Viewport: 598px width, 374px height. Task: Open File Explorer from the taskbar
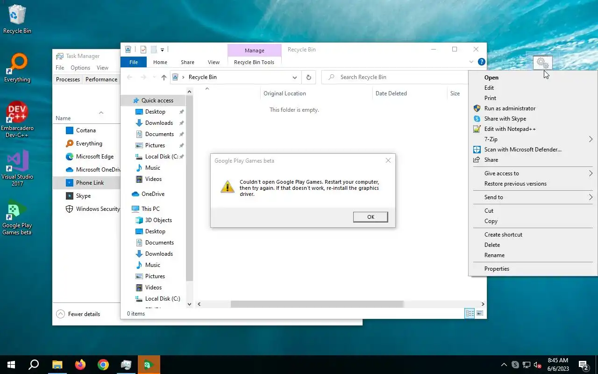57,365
